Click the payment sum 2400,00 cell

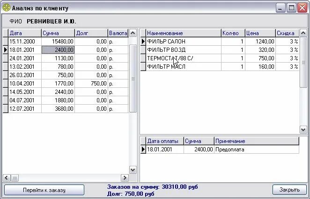(x=199, y=149)
